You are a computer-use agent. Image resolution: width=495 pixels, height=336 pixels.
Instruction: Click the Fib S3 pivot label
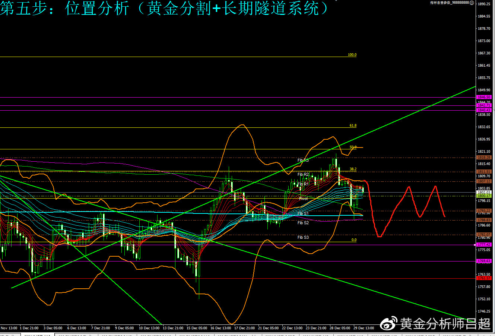(x=303, y=237)
